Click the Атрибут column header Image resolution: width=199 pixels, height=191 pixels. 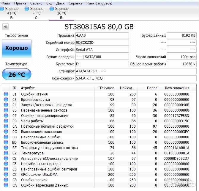(x=57, y=88)
